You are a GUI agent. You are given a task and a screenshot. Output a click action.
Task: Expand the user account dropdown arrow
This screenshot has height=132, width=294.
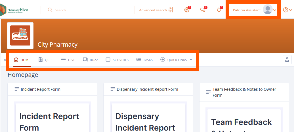pyautogui.click(x=275, y=10)
